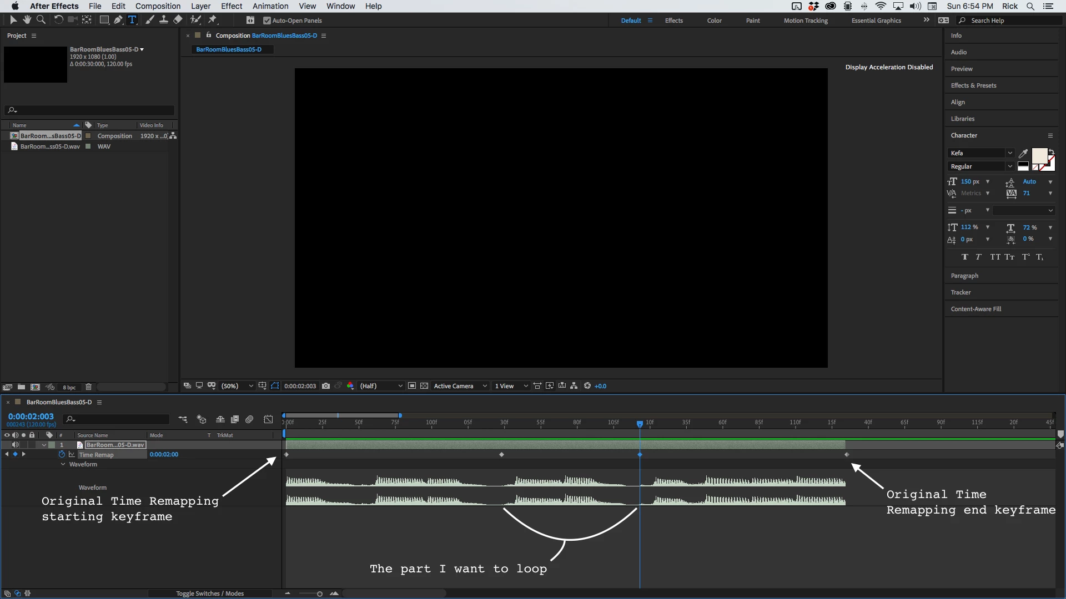Switch to Motion Tracking workspace
The image size is (1066, 599).
pyautogui.click(x=805, y=21)
